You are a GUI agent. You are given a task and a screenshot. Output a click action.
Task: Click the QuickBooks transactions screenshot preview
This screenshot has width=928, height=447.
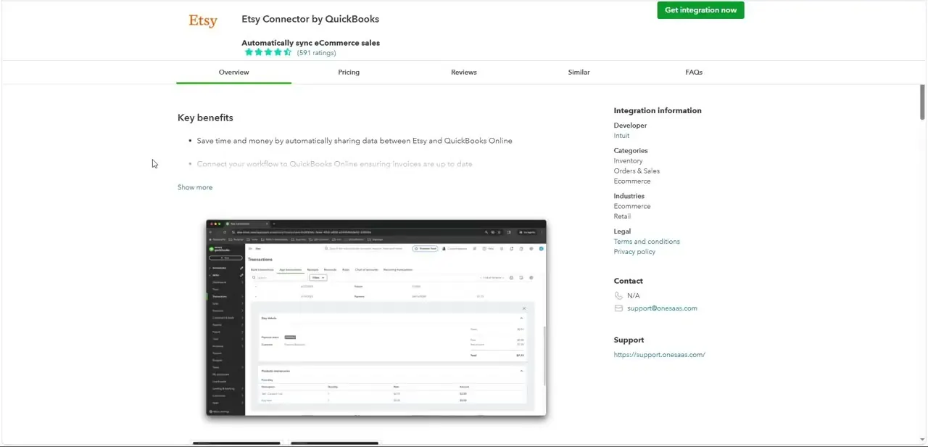click(x=376, y=318)
